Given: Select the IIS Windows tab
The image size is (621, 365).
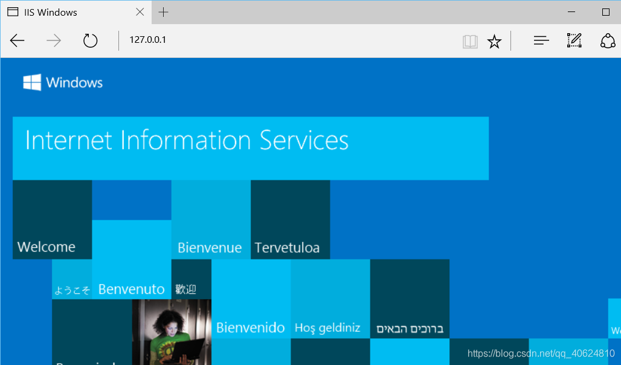Looking at the screenshot, I should coord(76,12).
